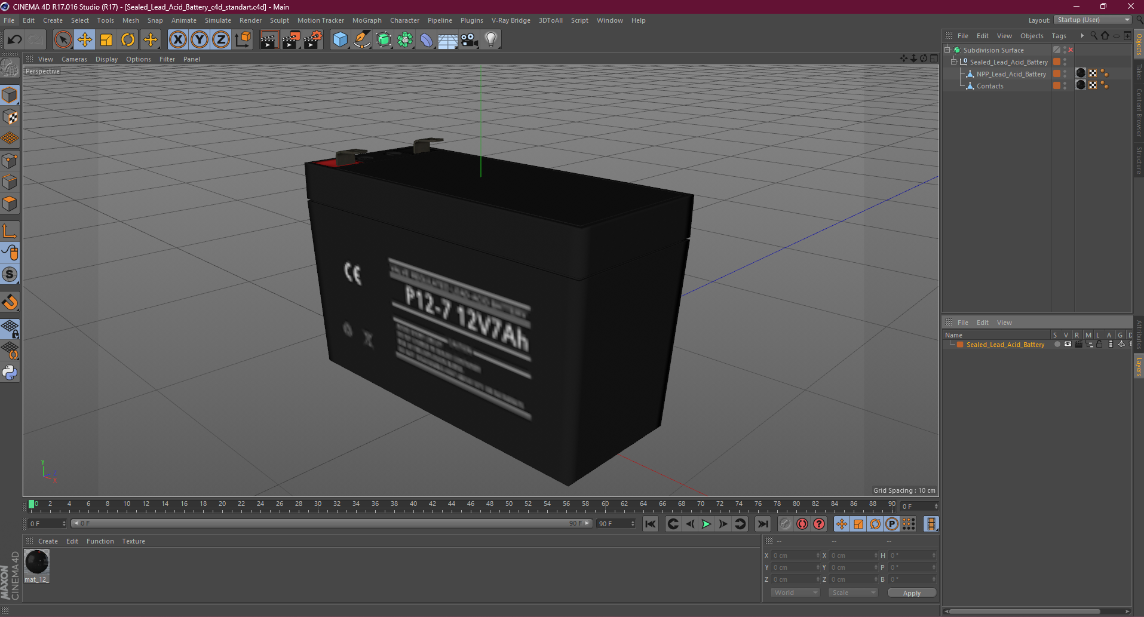The image size is (1144, 617).
Task: Switch to Texture mode
Action: coord(10,117)
